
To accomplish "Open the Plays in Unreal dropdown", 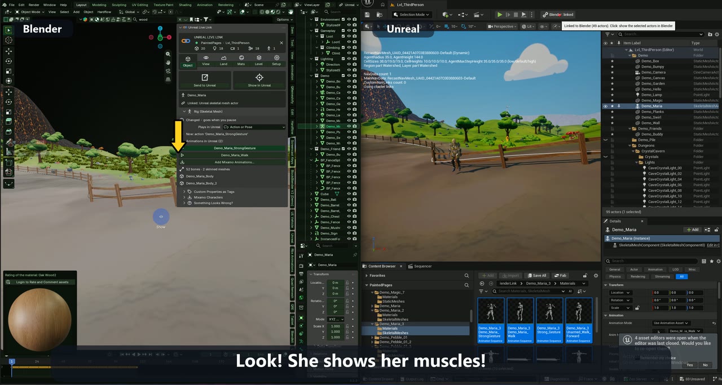I will tap(255, 127).
